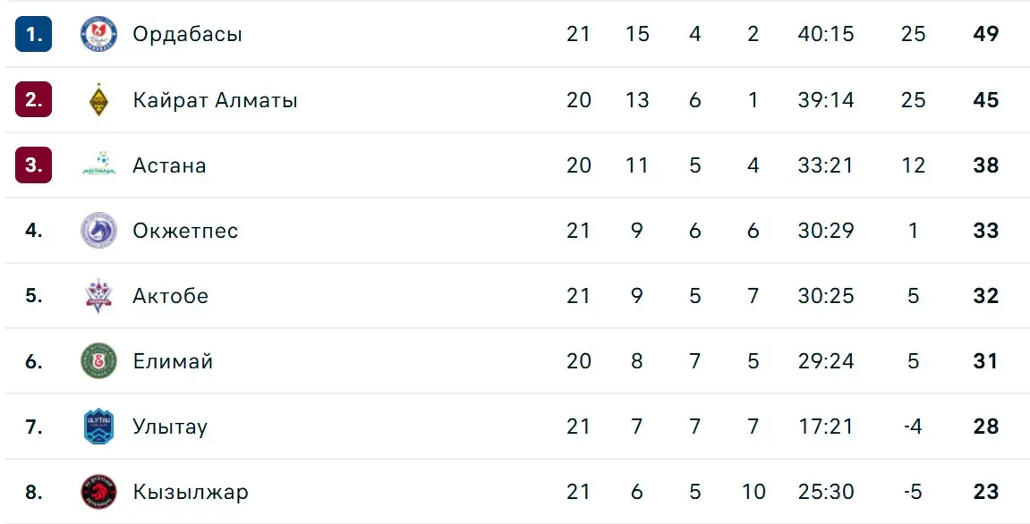
Task: Open the Кызылжар team page link
Action: point(191,492)
